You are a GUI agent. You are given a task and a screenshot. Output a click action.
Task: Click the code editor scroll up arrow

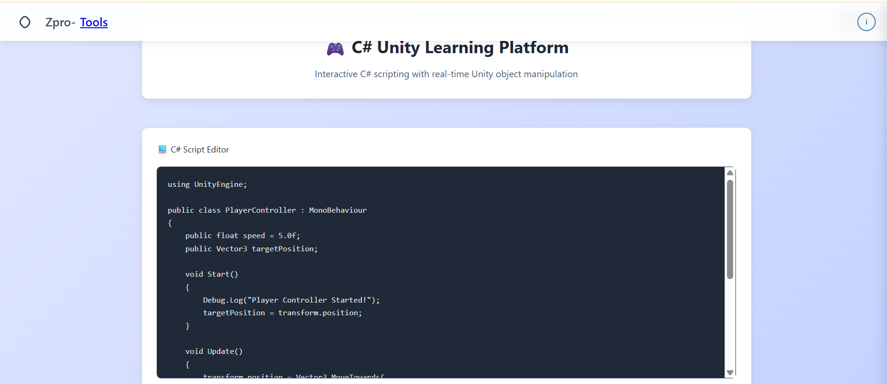730,173
